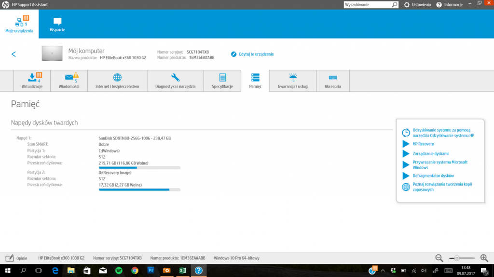
Task: Click the Internet i bezpieczeństwo globe icon
Action: (117, 78)
